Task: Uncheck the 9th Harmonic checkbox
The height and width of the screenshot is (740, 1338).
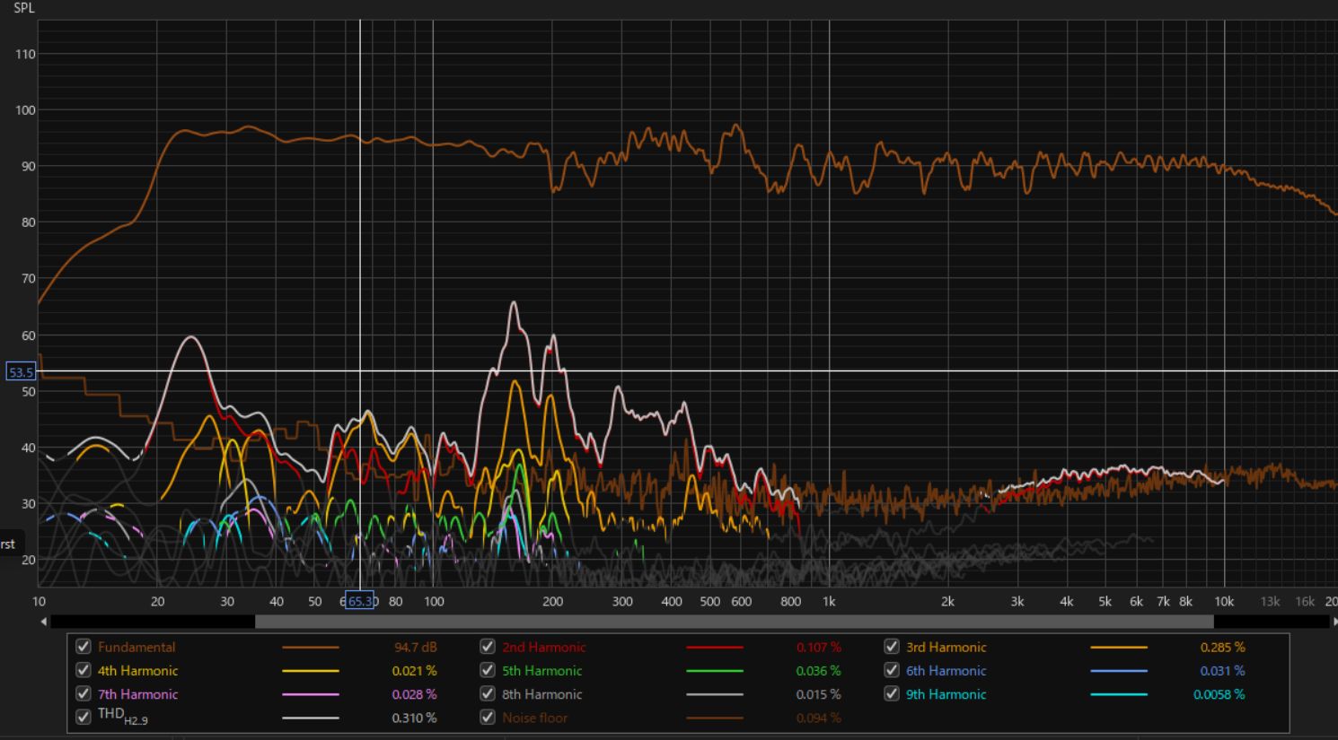Action: coord(892,694)
